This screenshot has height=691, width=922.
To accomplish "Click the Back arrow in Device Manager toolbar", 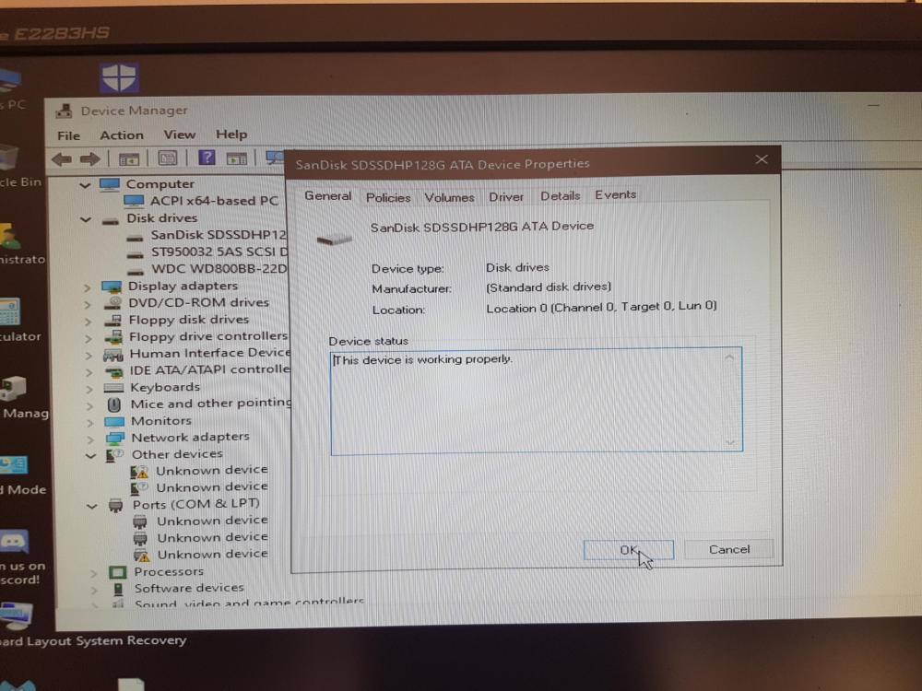I will click(x=62, y=158).
